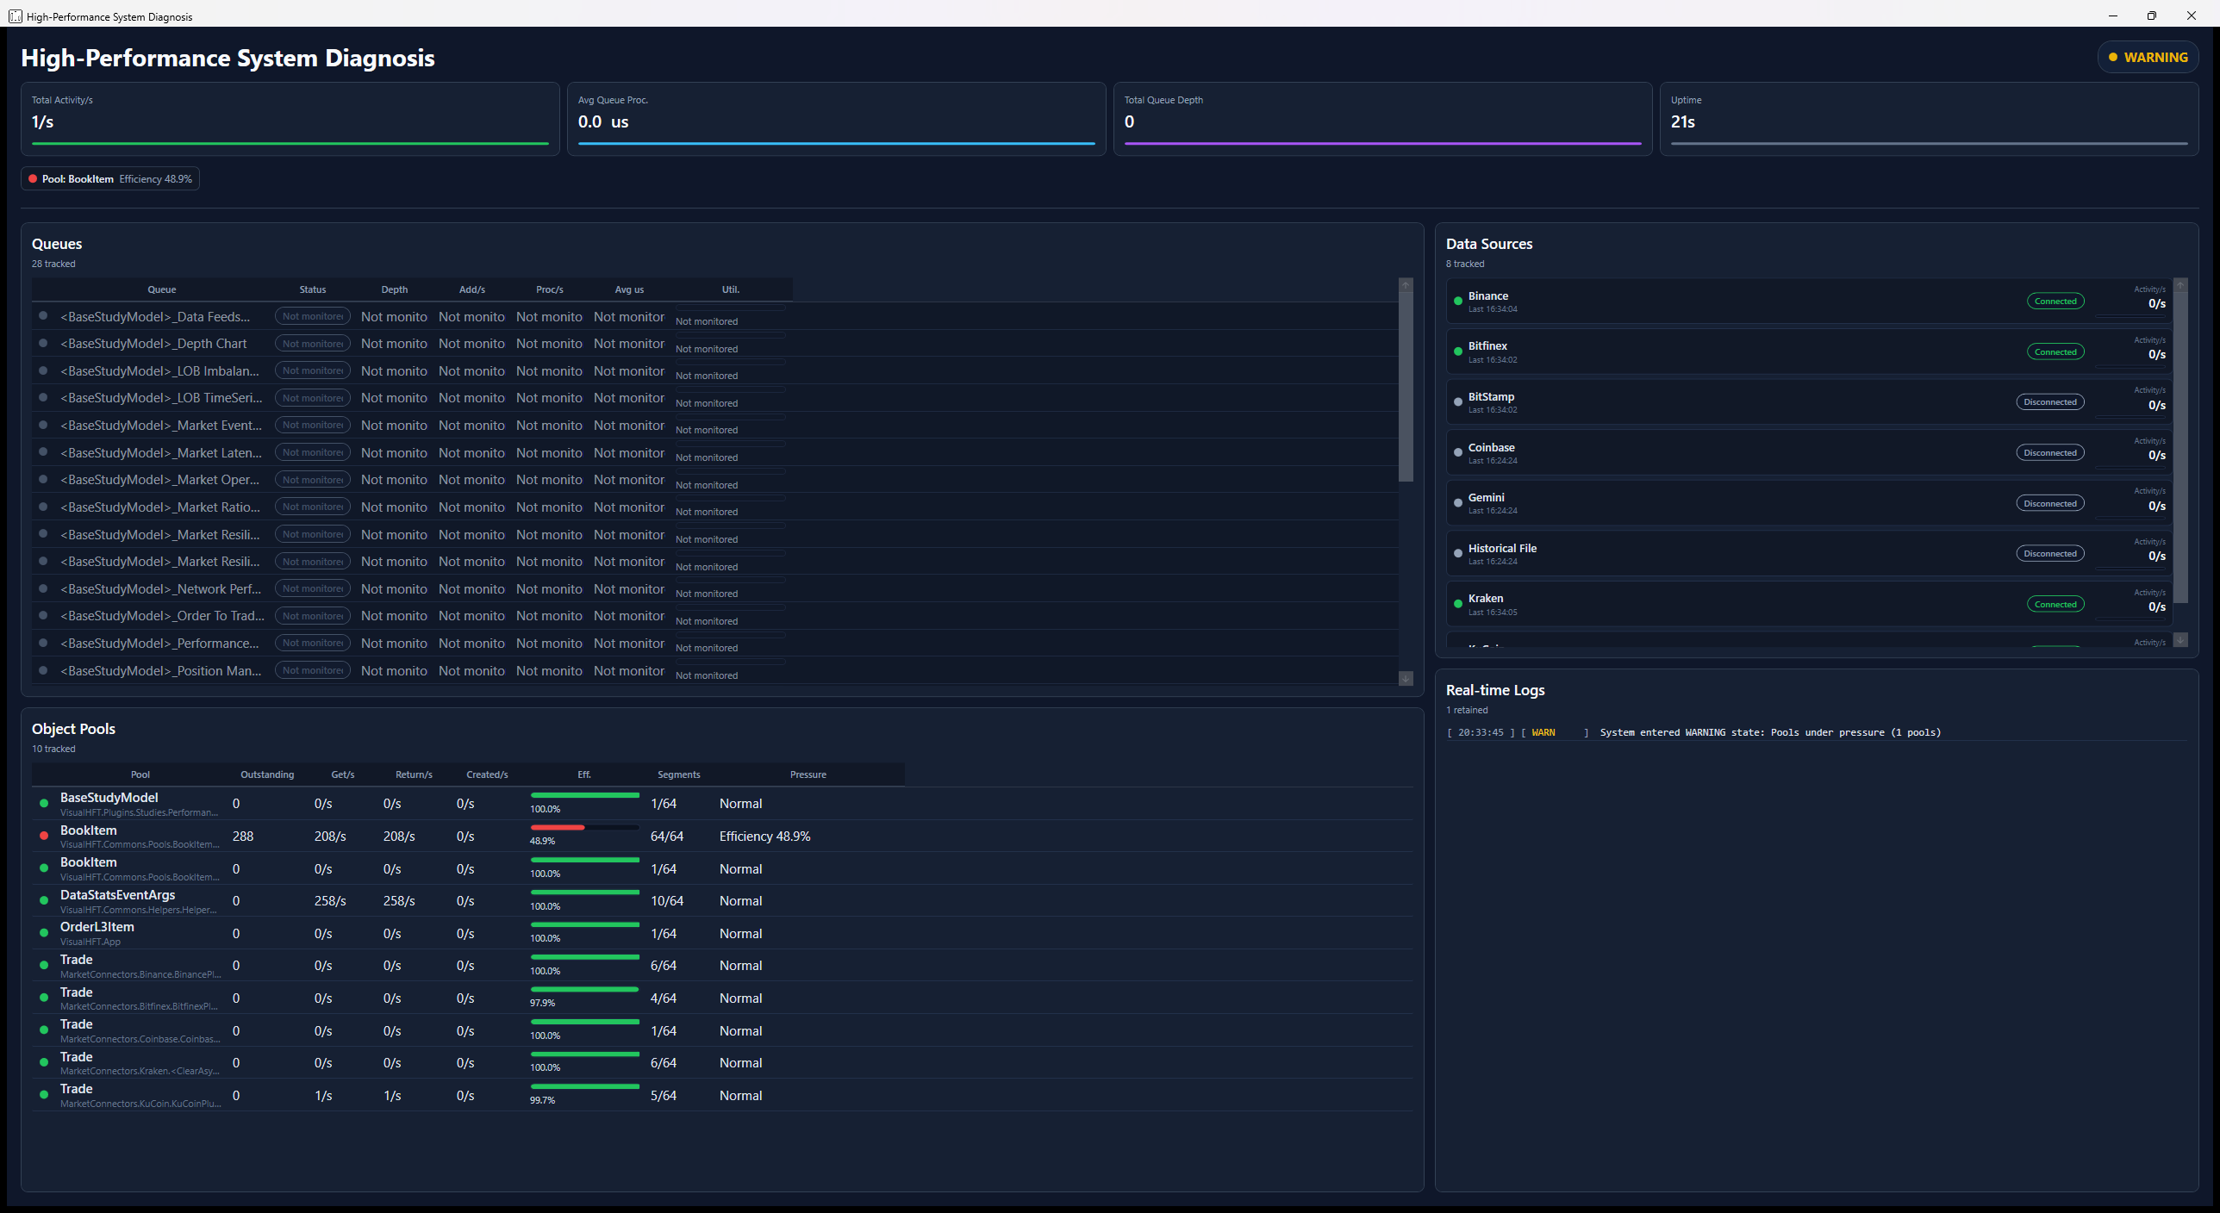This screenshot has width=2220, height=1213.
Task: Click the Util. column header in Queues
Action: (731, 289)
